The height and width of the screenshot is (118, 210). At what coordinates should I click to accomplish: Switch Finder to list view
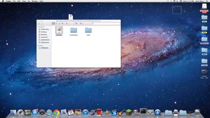pos(56,23)
